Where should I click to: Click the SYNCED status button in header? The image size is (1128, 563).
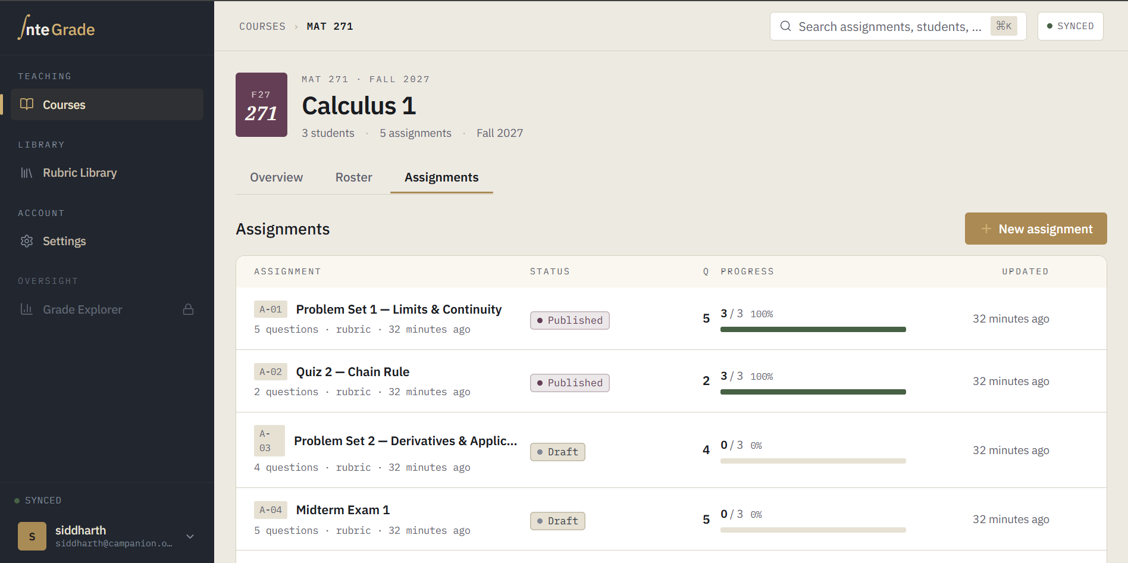pos(1070,26)
